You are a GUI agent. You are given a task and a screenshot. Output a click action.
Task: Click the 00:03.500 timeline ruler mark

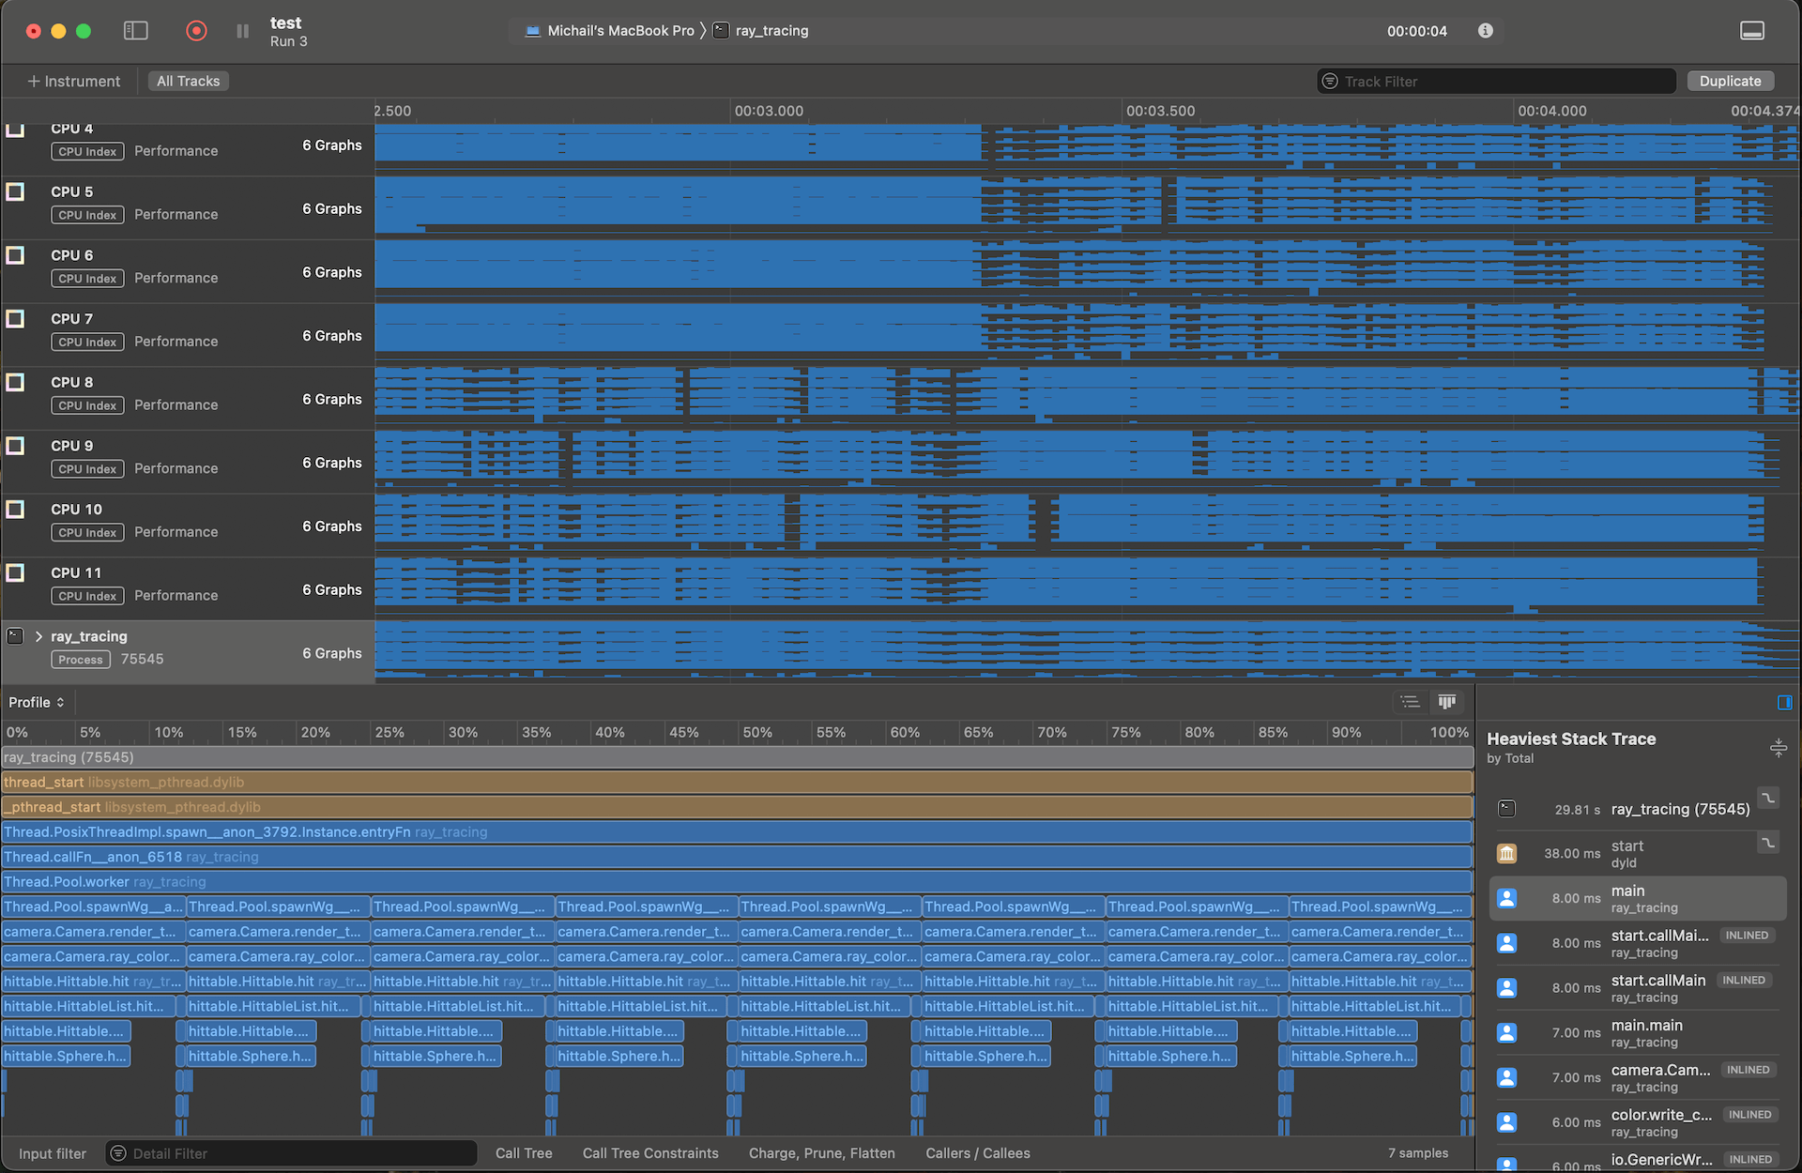point(1160,111)
